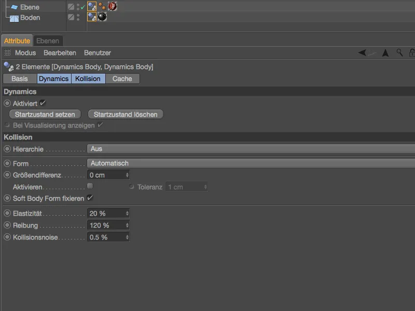Open the Modus menu
415x311 pixels.
click(x=25, y=53)
